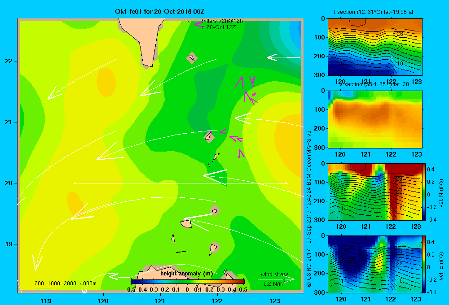Click the CSIRO BoM OceanMAPS v3 copyright text
This screenshot has height=305, width=449.
pos(309,209)
